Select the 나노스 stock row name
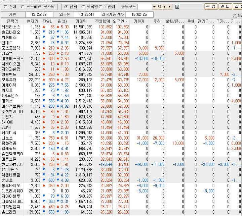Screen dimensions: 242x216 coord(7,138)
